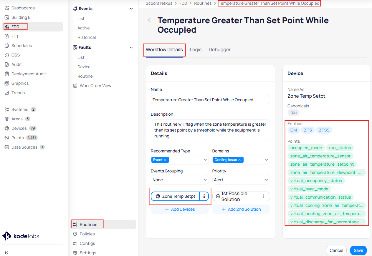Remove the Cooling Issue domain tag
372x256 pixels.
(x=239, y=160)
